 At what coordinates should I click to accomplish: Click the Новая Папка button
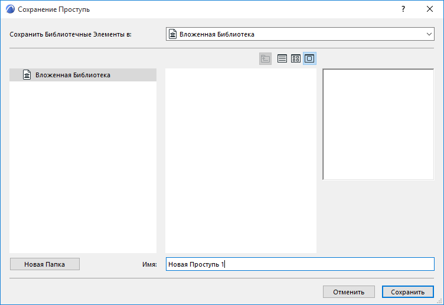[45, 264]
